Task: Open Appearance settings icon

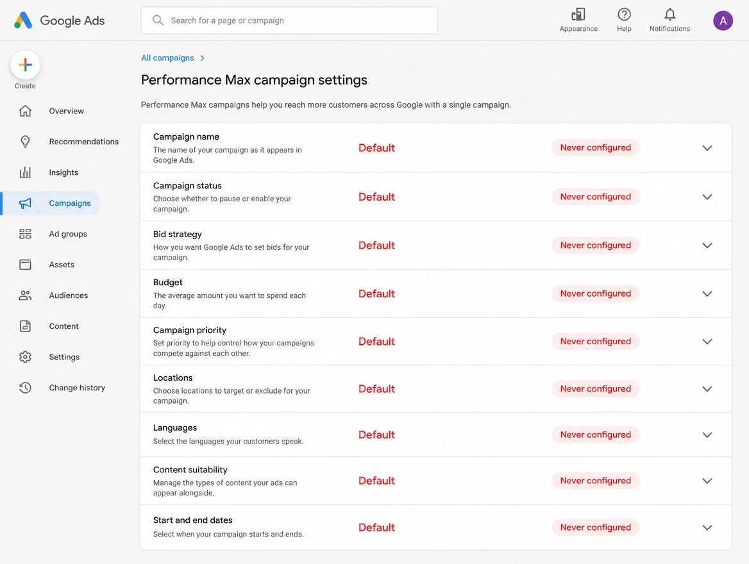Action: tap(578, 14)
